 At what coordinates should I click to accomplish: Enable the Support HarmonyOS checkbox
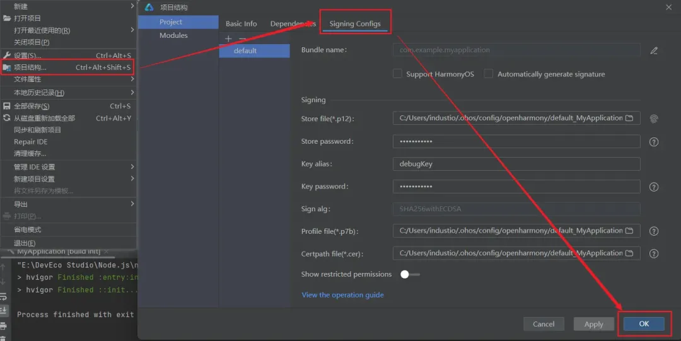pyautogui.click(x=397, y=74)
